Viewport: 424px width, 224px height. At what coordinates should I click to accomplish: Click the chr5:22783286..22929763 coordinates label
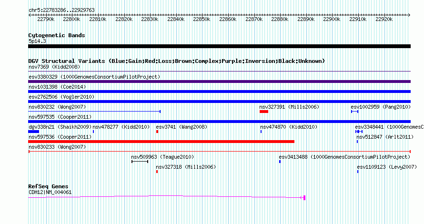61,10
